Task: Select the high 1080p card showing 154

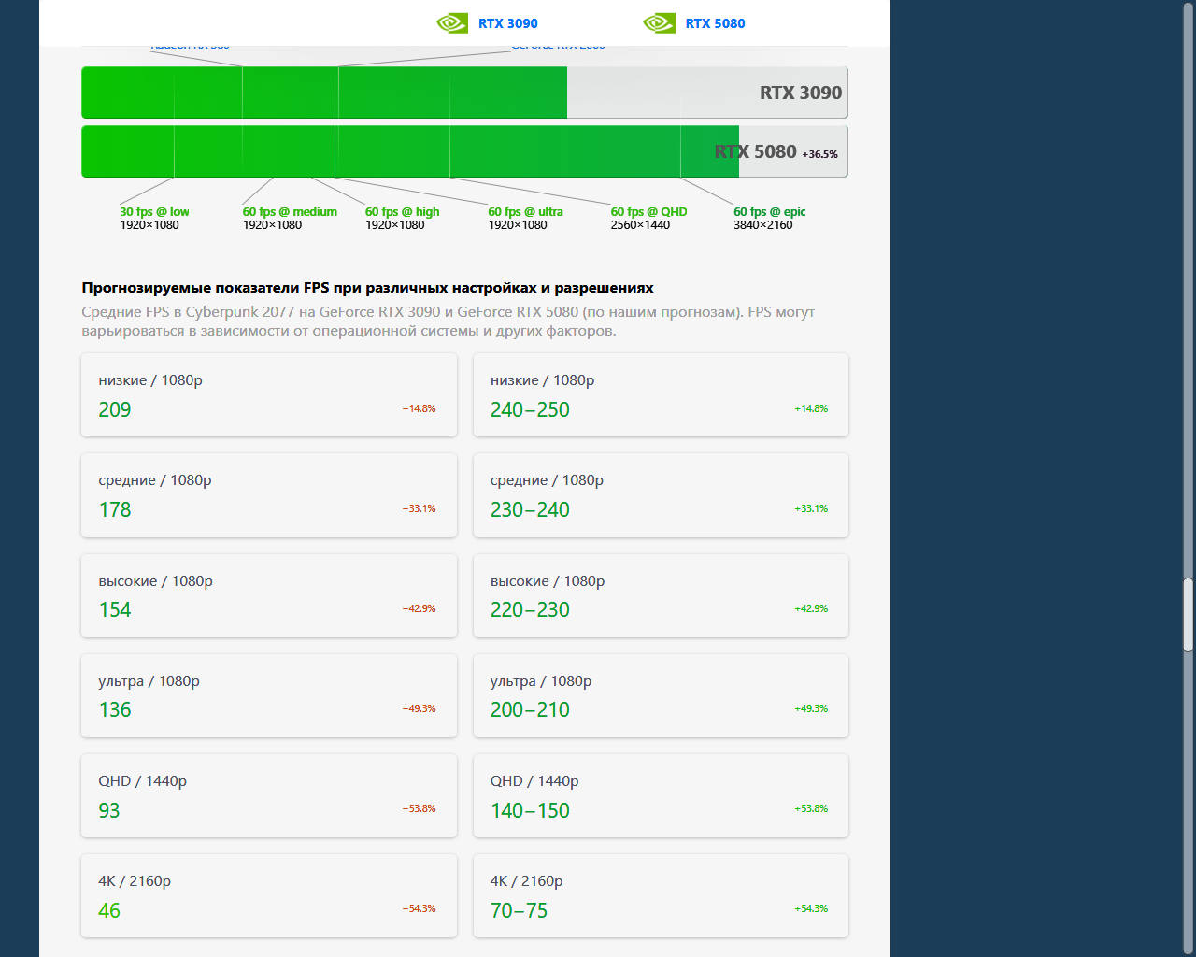Action: 269,595
